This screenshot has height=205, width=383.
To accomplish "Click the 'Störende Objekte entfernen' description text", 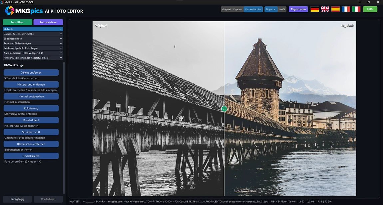I will coord(21,78).
